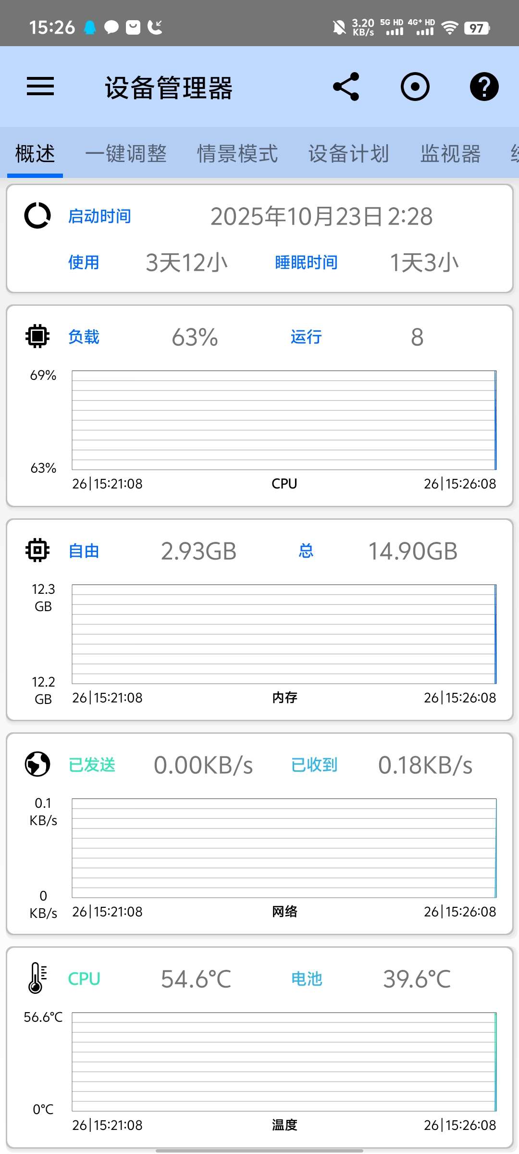Open the help question mark icon
This screenshot has height=1154, width=519.
[484, 87]
